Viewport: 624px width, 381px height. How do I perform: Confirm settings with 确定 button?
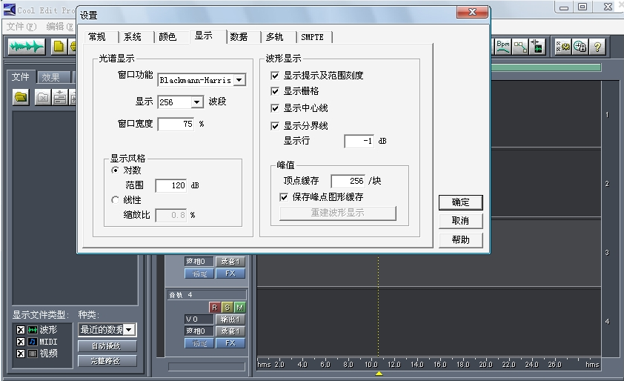[461, 202]
